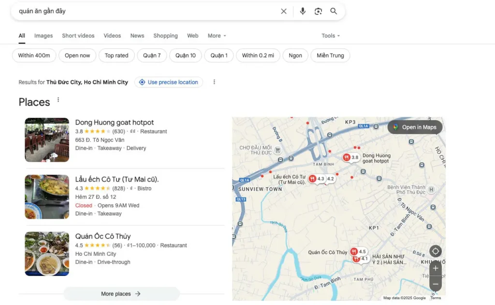Clear the search query with the X icon
The width and height of the screenshot is (495, 305).
pos(283,12)
